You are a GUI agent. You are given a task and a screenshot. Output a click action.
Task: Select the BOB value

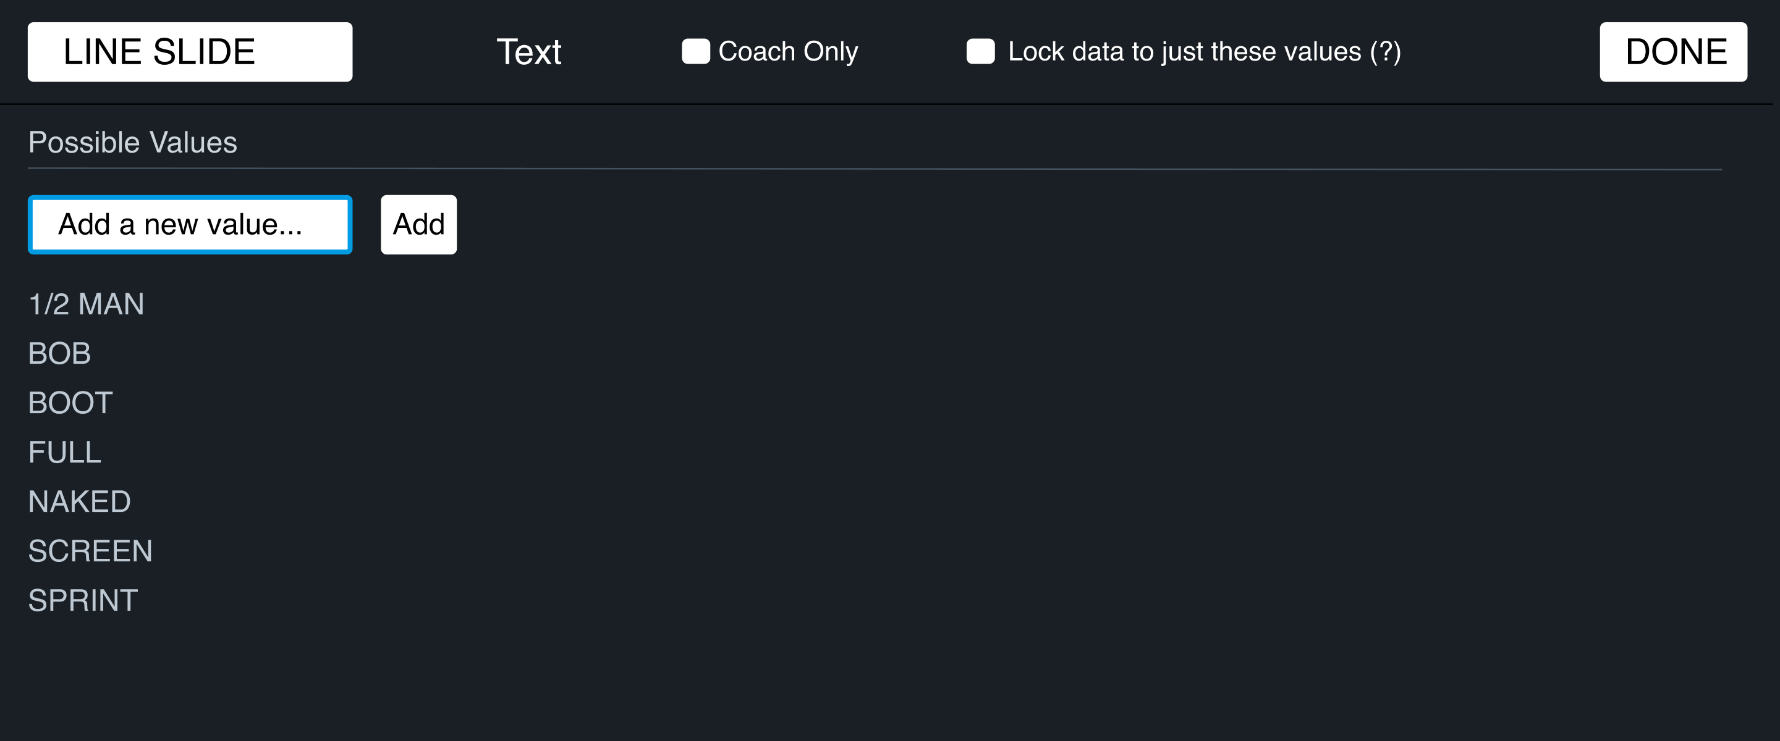59,354
